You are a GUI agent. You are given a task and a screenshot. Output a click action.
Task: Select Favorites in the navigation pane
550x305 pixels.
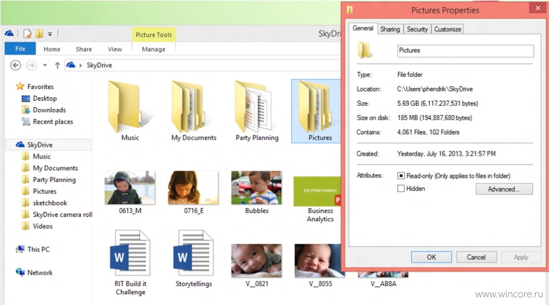pyautogui.click(x=35, y=86)
